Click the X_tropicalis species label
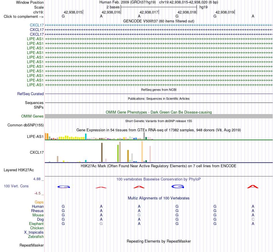273x252 pixels. tap(34, 232)
